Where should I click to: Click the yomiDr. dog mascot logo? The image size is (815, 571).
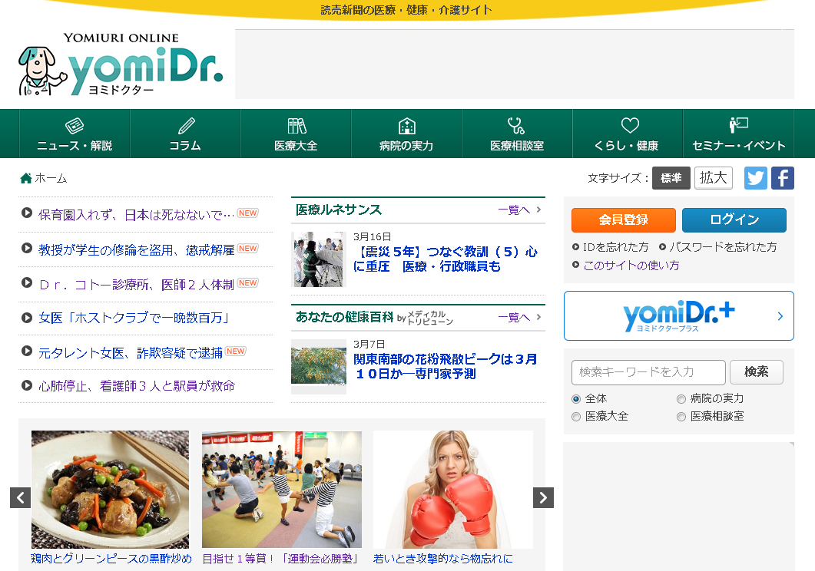42,71
